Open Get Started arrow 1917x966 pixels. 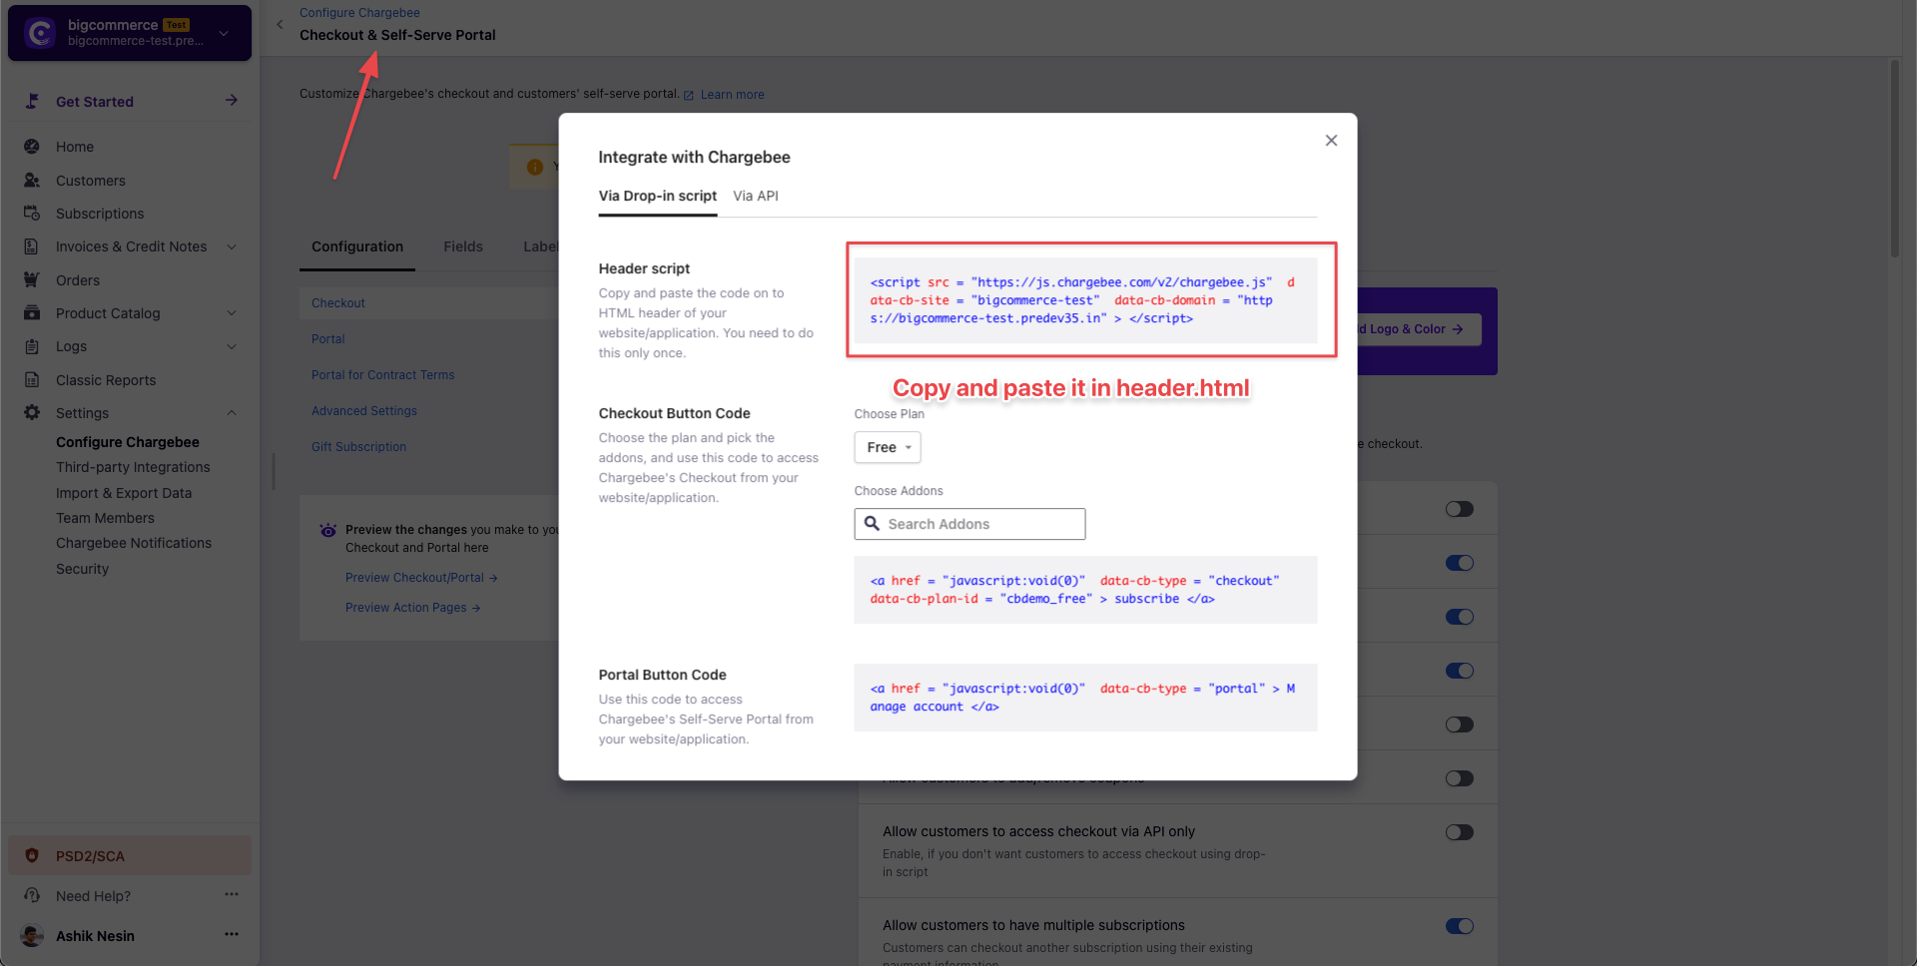232,101
